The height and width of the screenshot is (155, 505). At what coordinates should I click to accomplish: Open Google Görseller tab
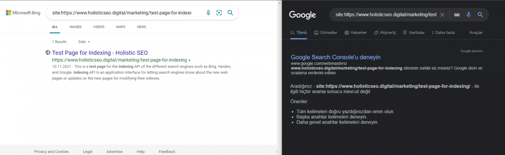point(326,33)
